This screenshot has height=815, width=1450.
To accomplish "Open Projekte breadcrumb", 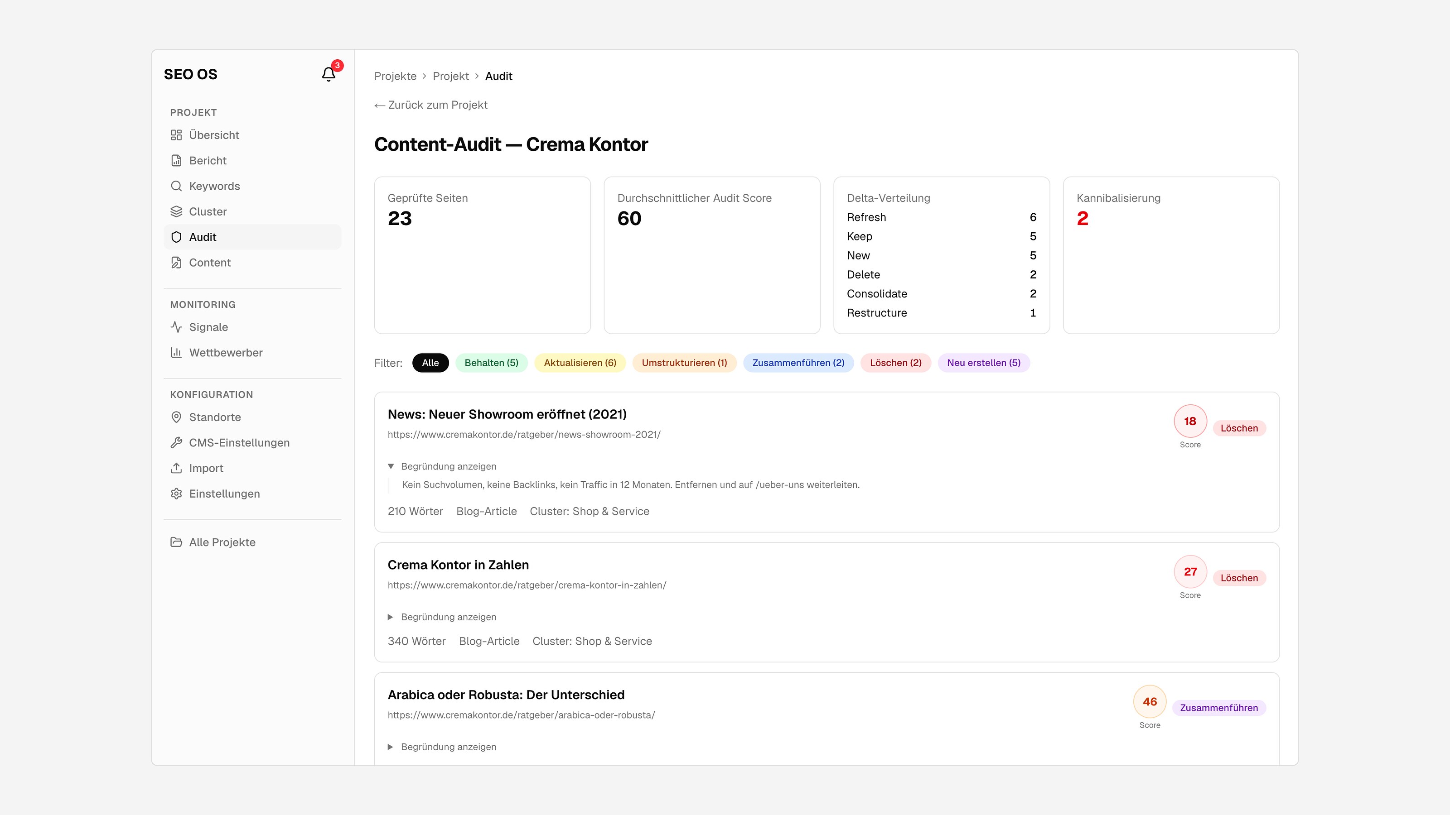I will pyautogui.click(x=395, y=77).
